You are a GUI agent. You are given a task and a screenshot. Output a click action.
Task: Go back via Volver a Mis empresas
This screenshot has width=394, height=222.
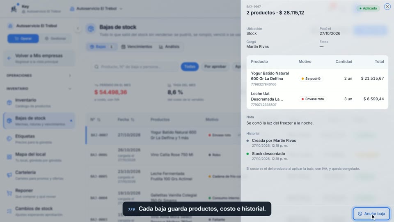39,58
